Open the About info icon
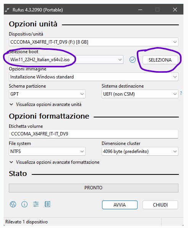 point(24,204)
